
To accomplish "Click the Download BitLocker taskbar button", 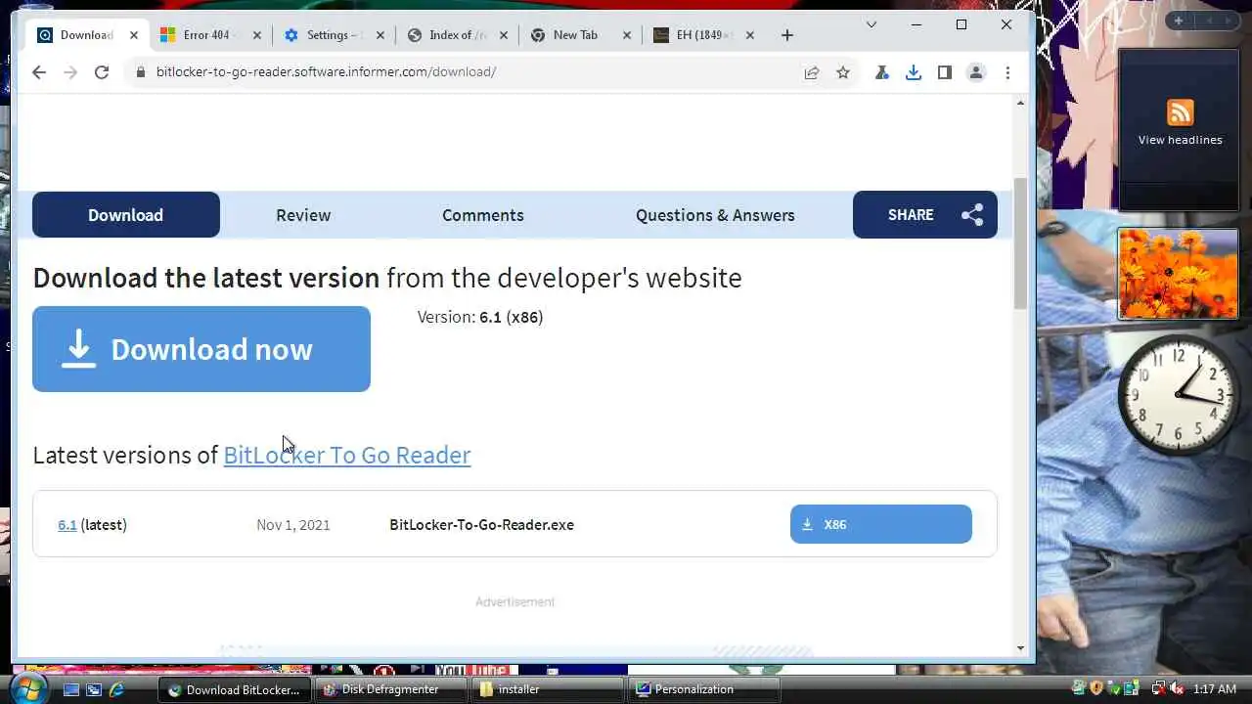I will point(235,689).
